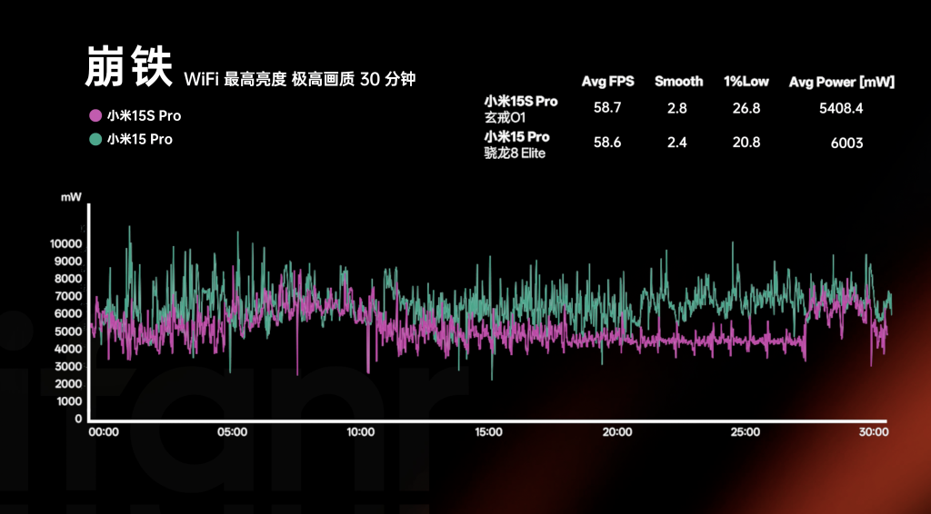Click the 25:00 time axis label
This screenshot has width=931, height=514.
tap(746, 432)
